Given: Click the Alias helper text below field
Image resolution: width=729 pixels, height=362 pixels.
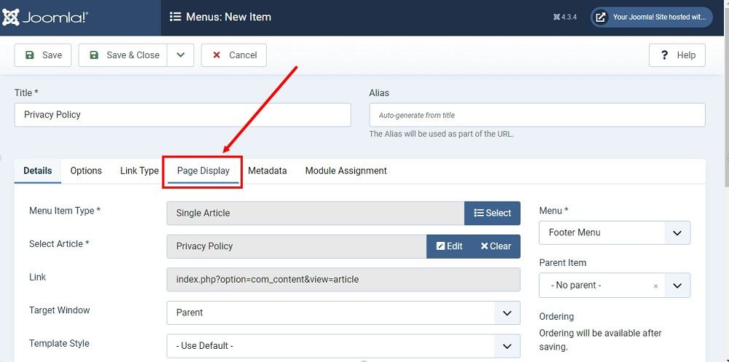Looking at the screenshot, I should pos(441,134).
